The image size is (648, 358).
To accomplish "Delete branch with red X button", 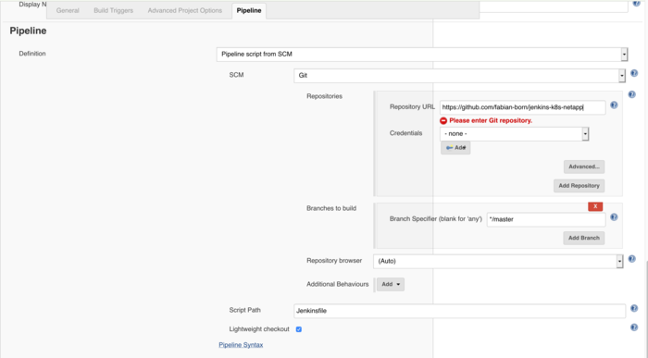I will click(595, 206).
